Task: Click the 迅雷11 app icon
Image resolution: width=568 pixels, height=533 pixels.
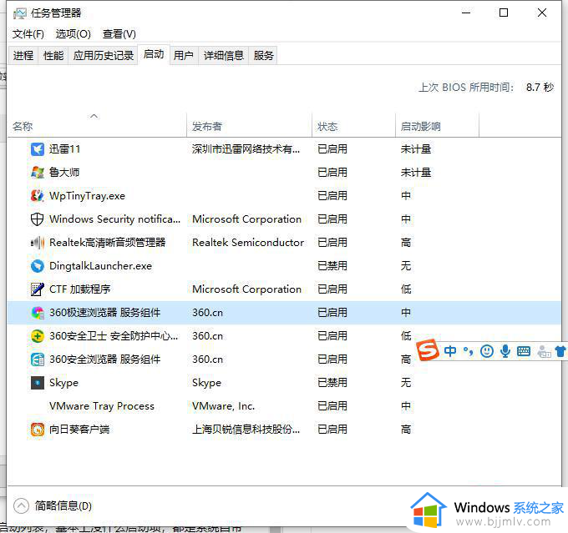Action: click(38, 149)
